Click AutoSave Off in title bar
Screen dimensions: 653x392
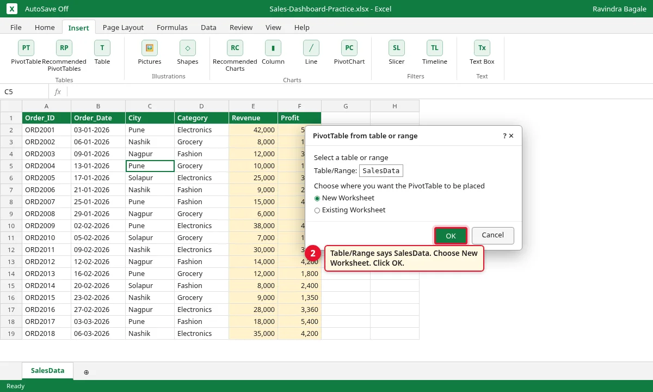coord(47,9)
